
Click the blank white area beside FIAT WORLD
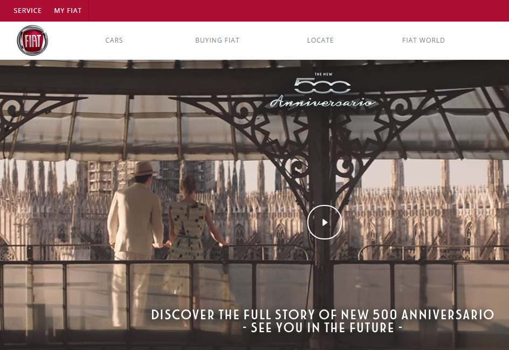pyautogui.click(x=477, y=40)
